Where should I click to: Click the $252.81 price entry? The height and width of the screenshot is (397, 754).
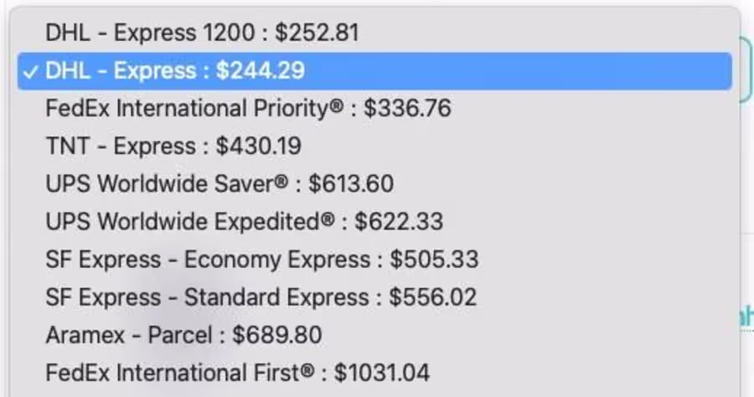317,34
